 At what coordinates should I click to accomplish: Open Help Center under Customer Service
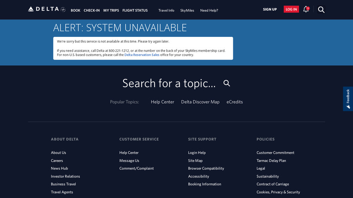pyautogui.click(x=129, y=153)
